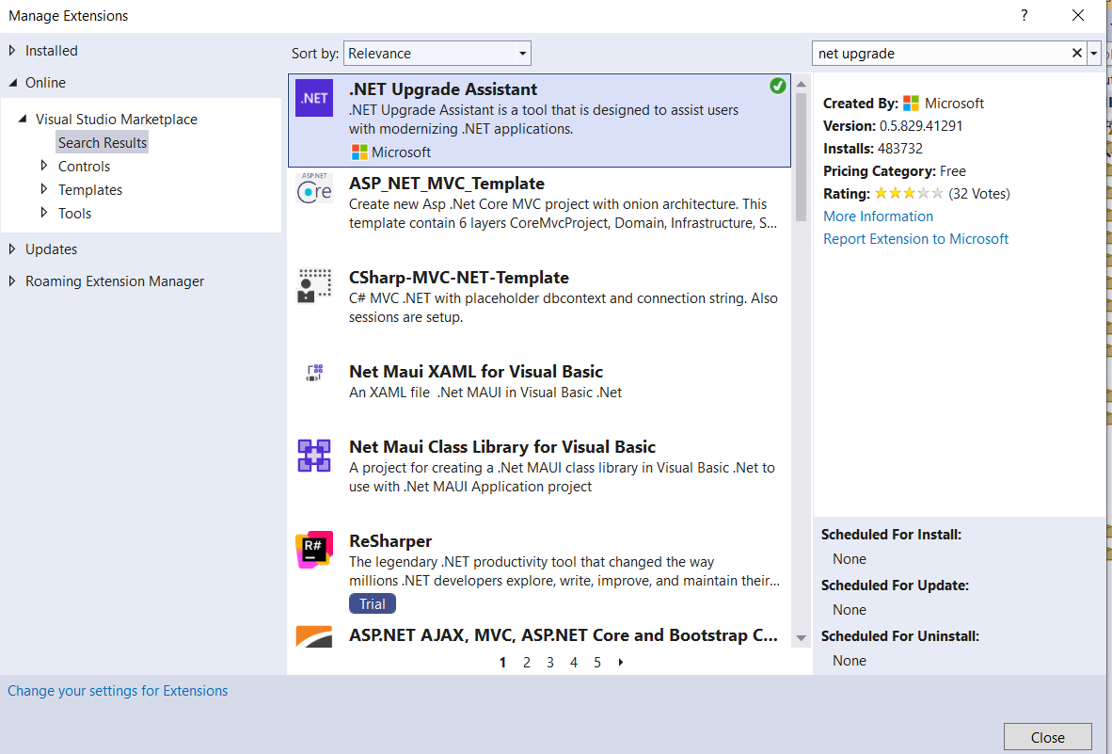The height and width of the screenshot is (754, 1112).
Task: Click the .NET Upgrade Assistant purple icon
Action: pos(314,99)
